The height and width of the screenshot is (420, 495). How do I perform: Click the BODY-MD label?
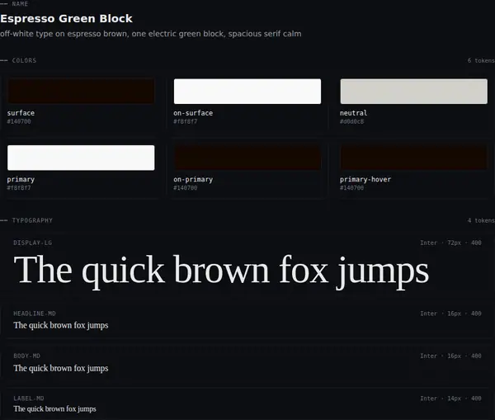click(27, 356)
